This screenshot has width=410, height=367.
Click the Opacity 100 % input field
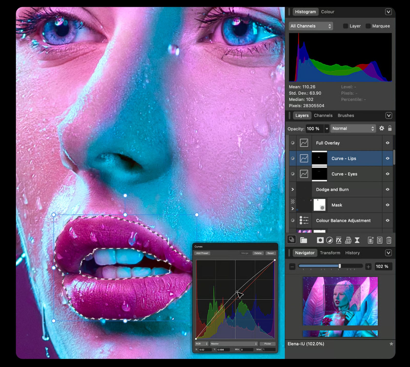coord(315,128)
